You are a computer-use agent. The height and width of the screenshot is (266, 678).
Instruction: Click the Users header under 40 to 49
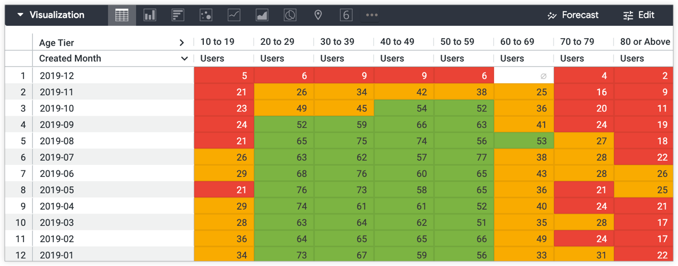(392, 59)
